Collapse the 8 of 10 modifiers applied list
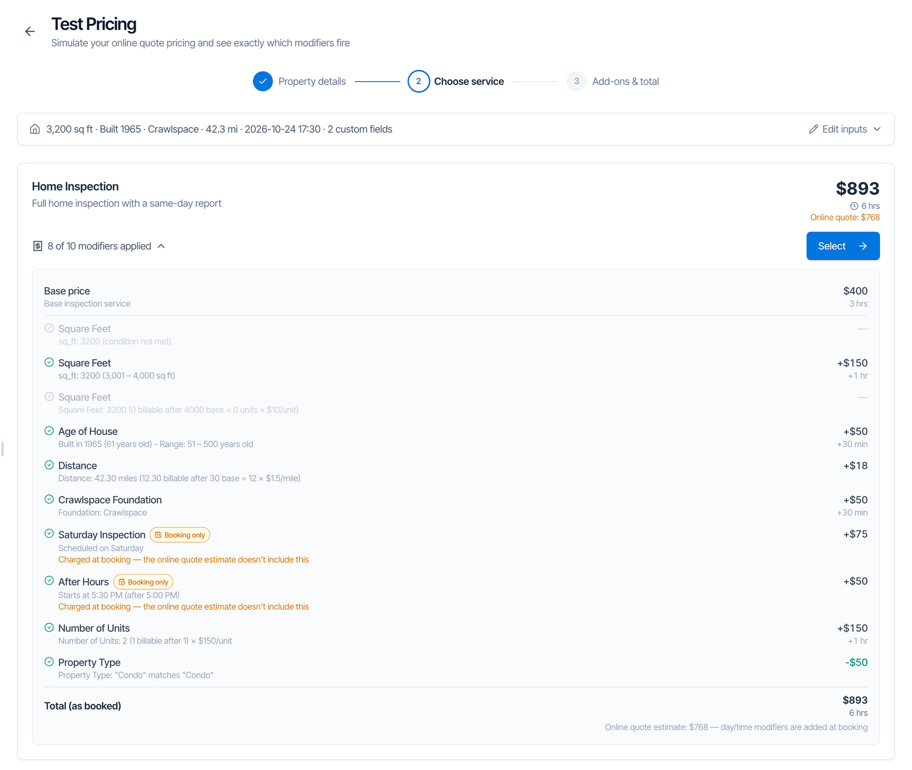The width and height of the screenshot is (912, 770). 161,246
